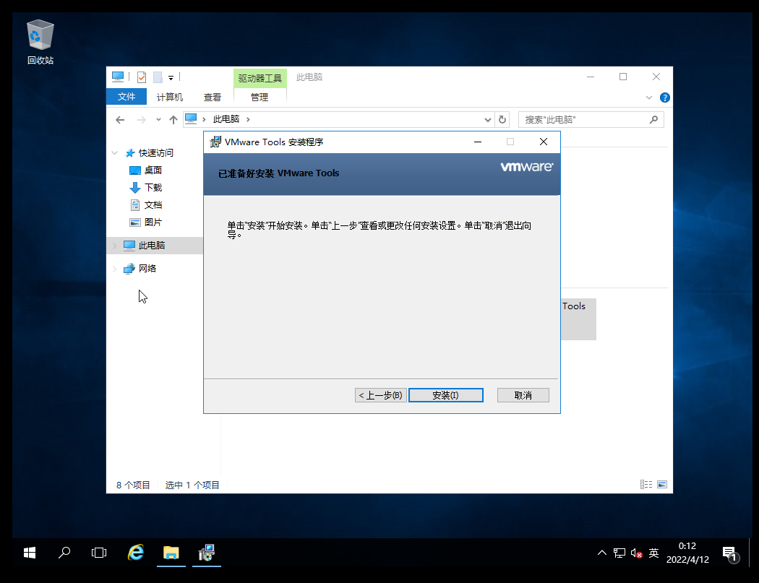Click the search magnifier icon in Explorer

[x=653, y=119]
